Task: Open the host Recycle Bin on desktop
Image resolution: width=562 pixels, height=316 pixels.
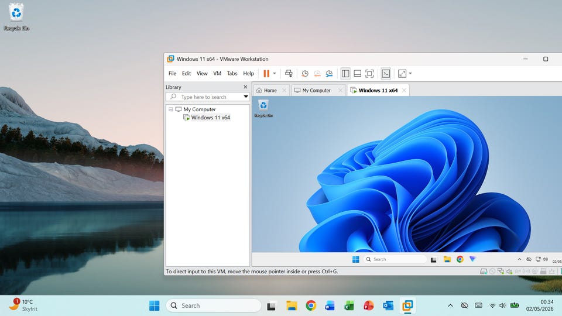Action: (x=16, y=17)
